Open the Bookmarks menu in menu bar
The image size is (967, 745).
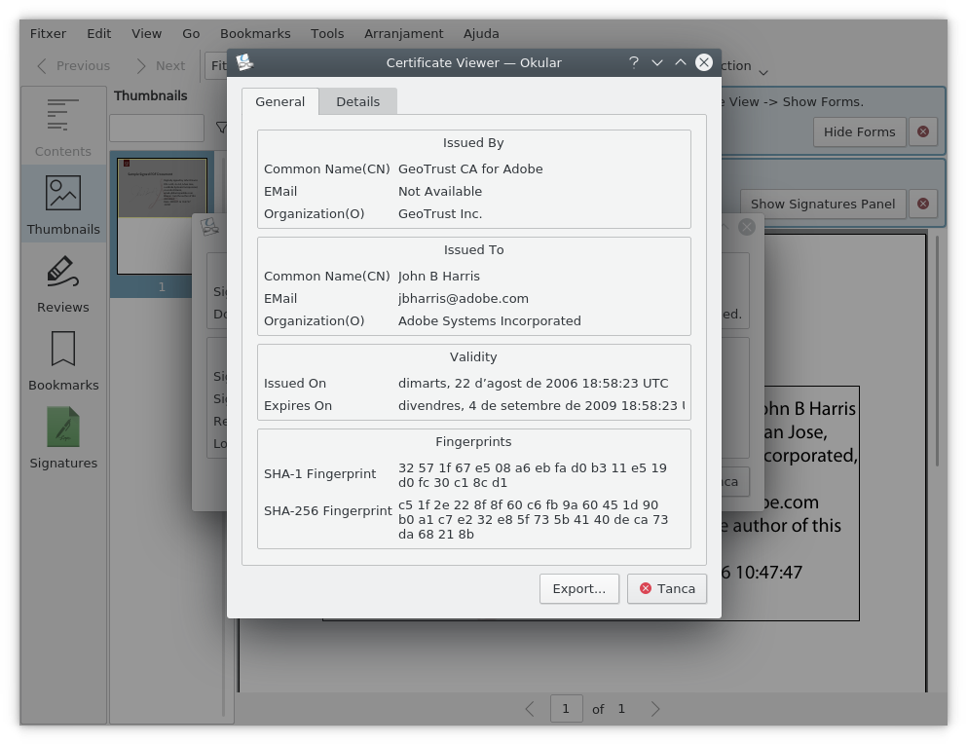point(255,33)
